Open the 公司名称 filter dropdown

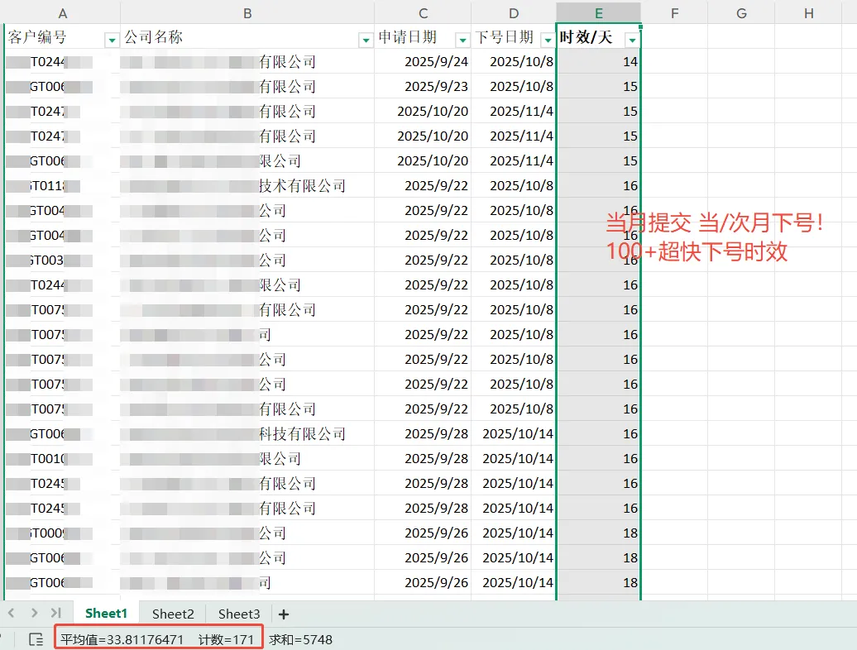[365, 40]
